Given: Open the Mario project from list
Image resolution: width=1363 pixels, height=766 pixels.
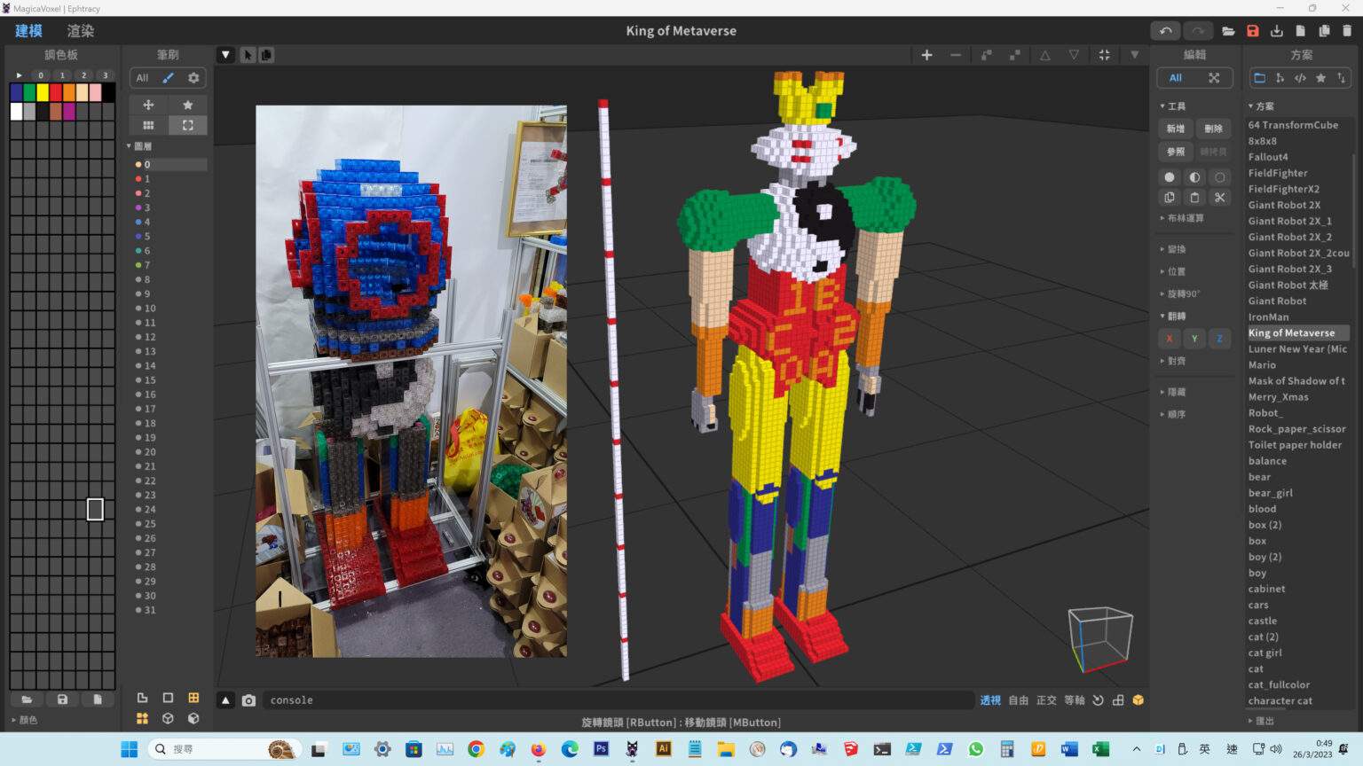Looking at the screenshot, I should [1262, 365].
